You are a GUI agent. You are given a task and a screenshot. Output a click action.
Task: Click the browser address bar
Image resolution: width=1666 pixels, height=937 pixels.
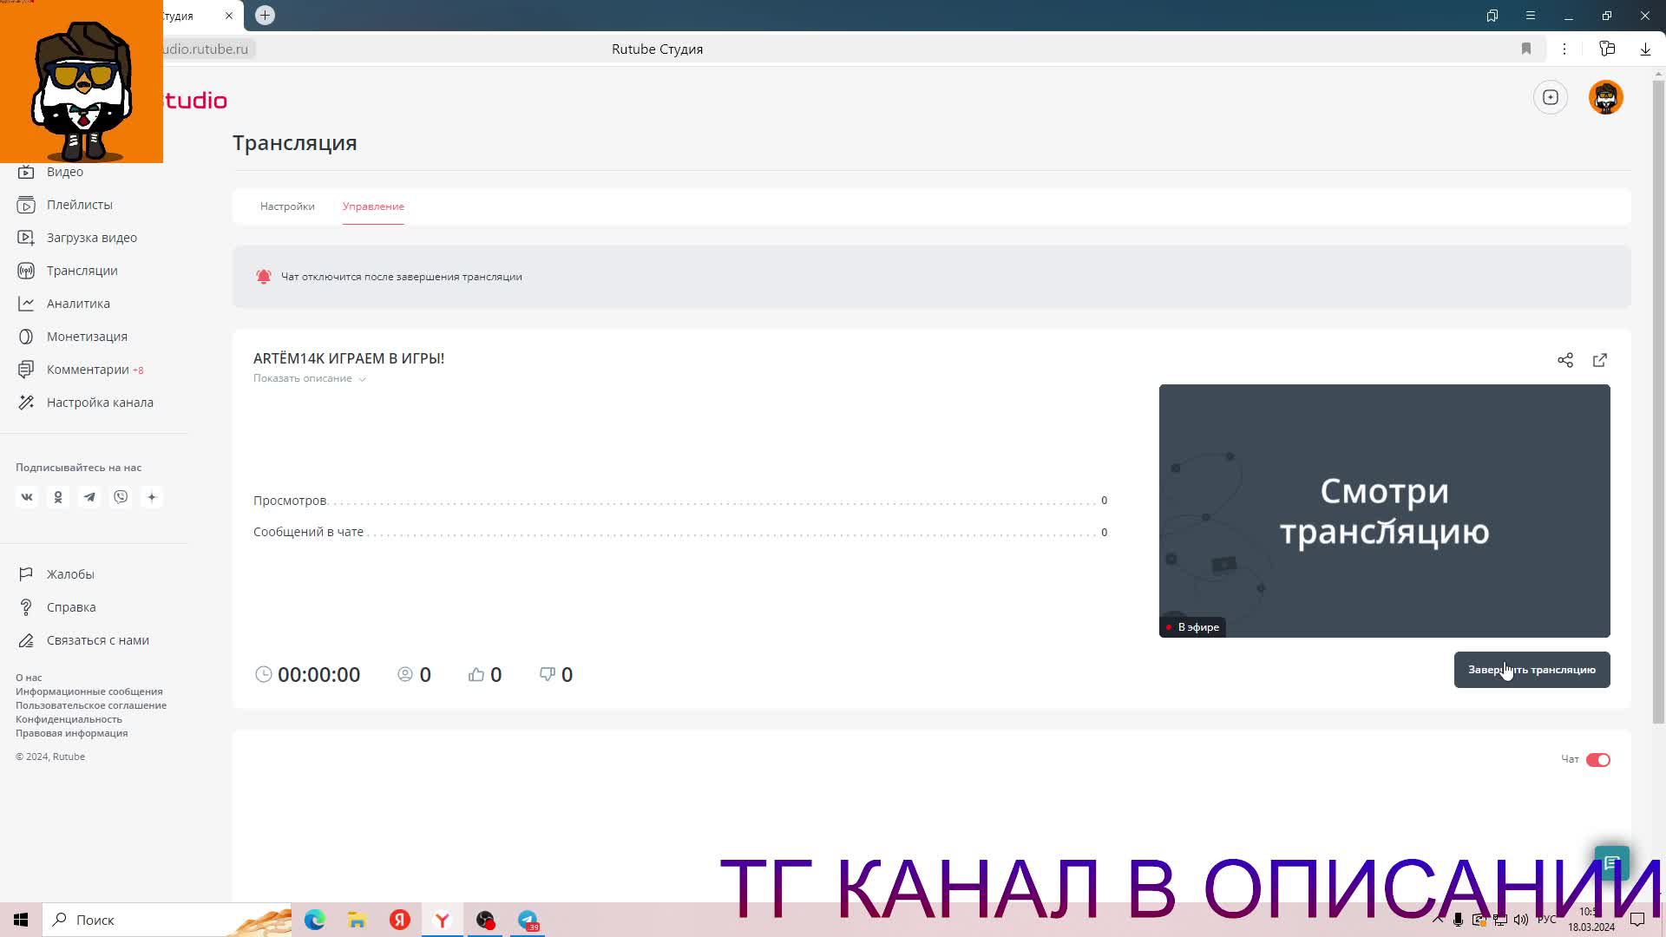coord(657,49)
